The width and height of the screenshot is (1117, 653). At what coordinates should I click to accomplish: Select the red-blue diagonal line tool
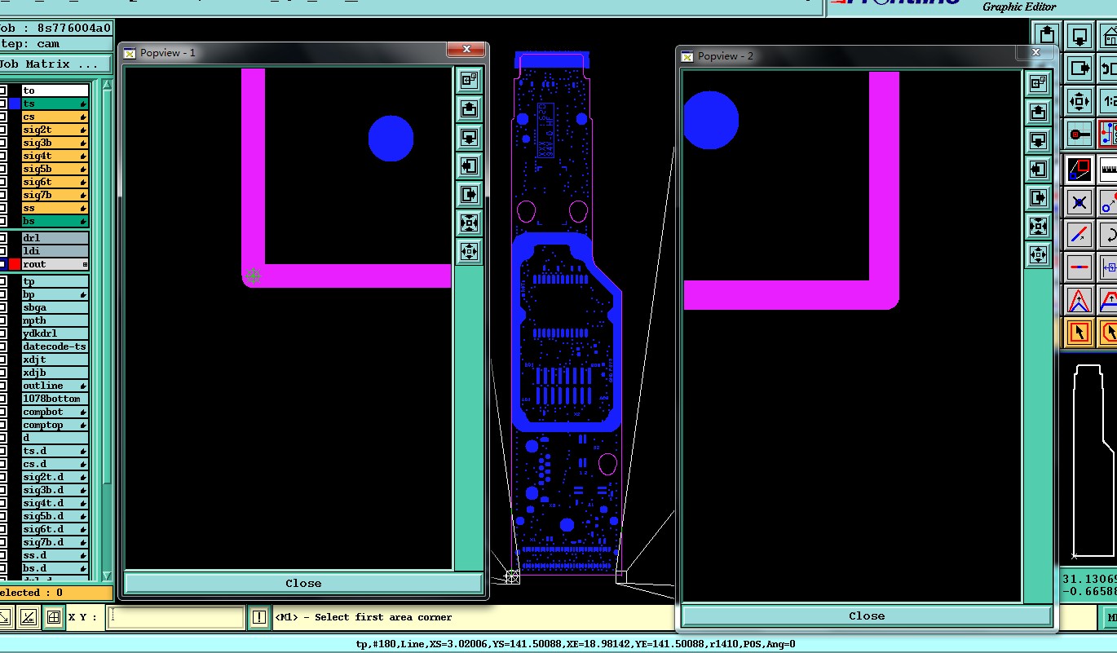point(1079,235)
